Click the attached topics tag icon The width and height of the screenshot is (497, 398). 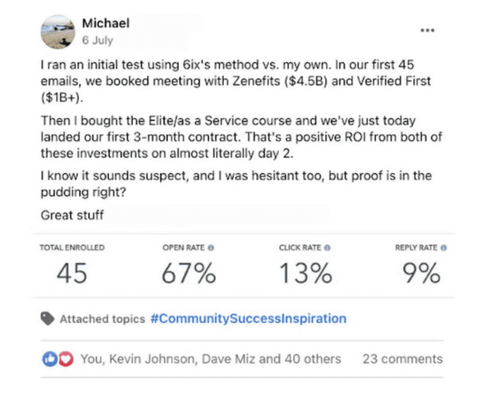coord(47,318)
